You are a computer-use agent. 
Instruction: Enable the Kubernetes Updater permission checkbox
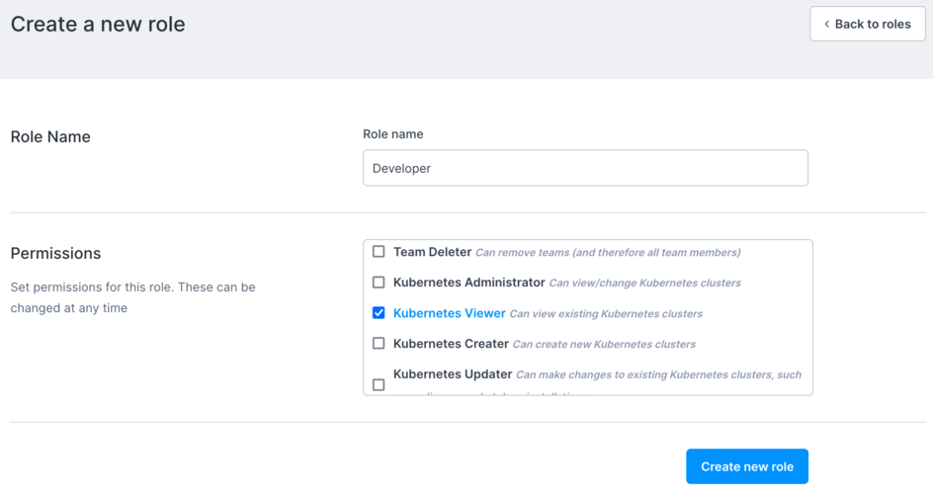coord(379,385)
